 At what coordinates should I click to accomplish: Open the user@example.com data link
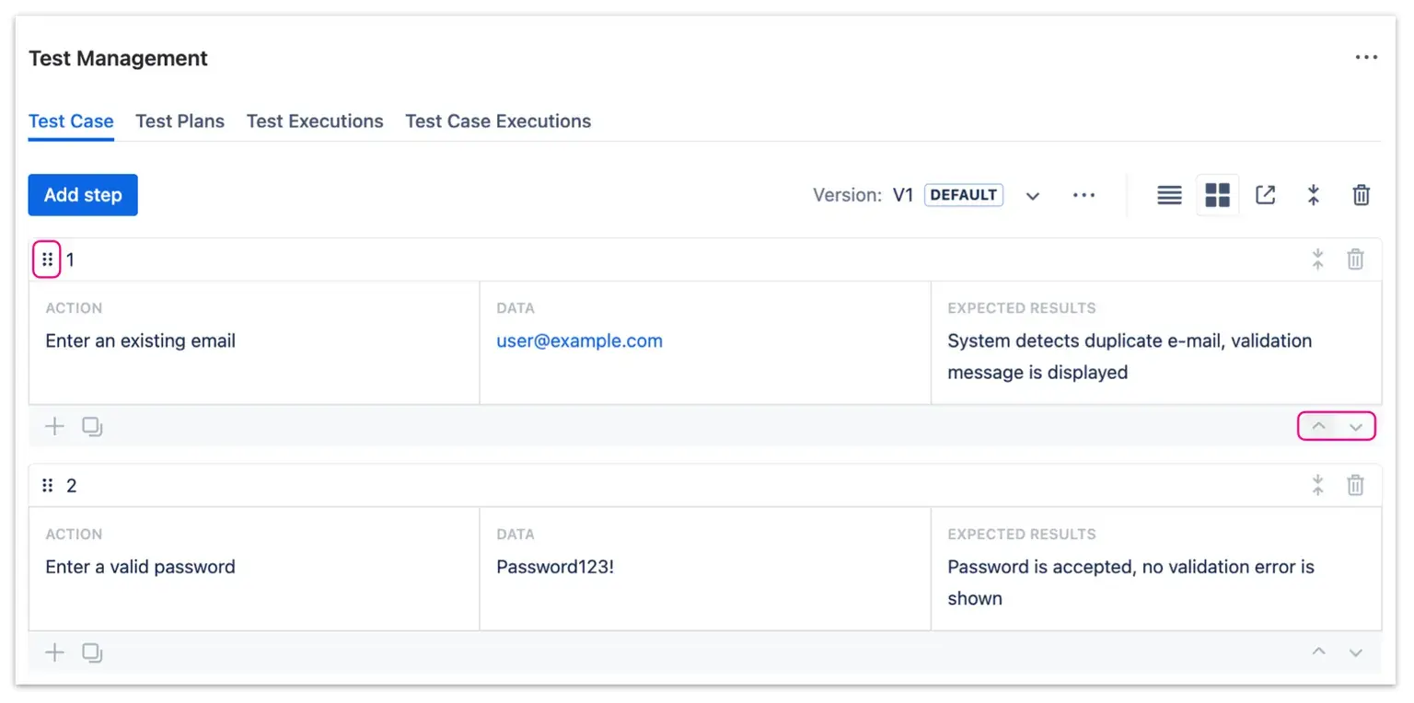click(x=579, y=340)
